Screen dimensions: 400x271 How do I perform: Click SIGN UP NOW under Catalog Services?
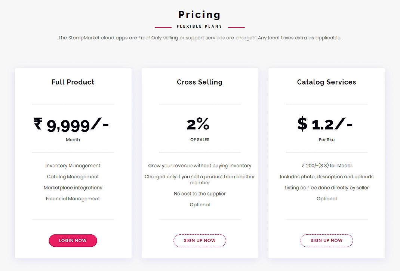[326, 240]
